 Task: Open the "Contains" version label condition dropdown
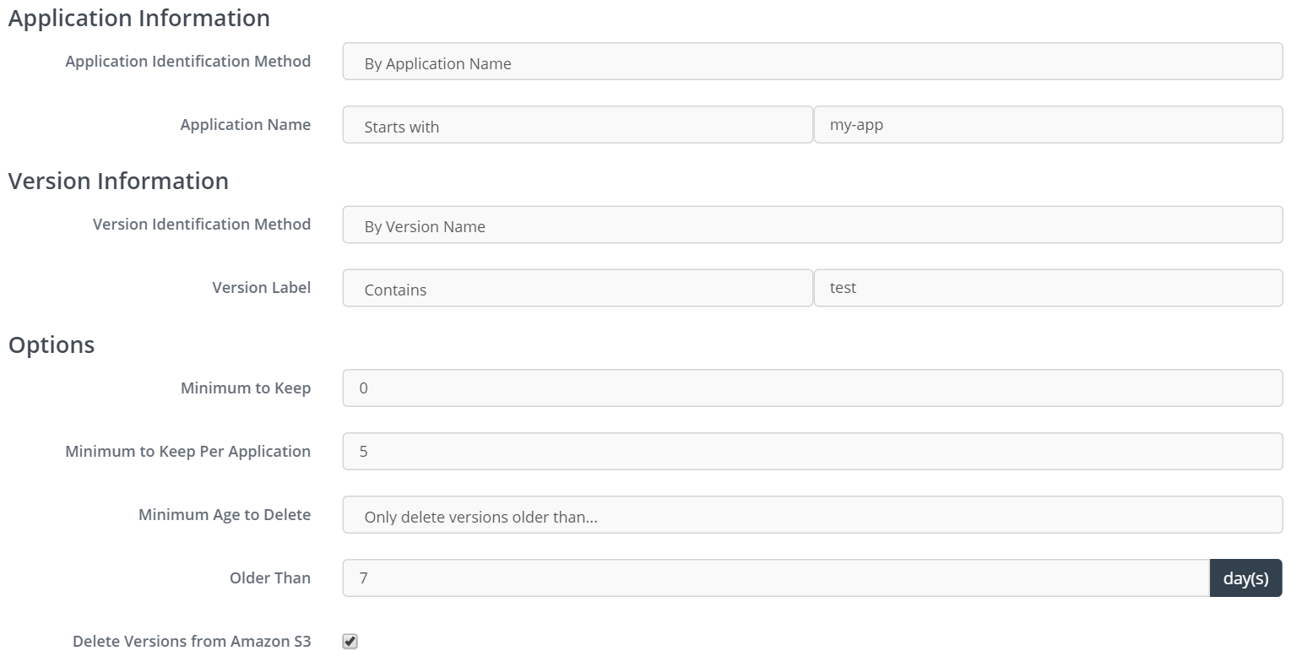click(x=577, y=287)
